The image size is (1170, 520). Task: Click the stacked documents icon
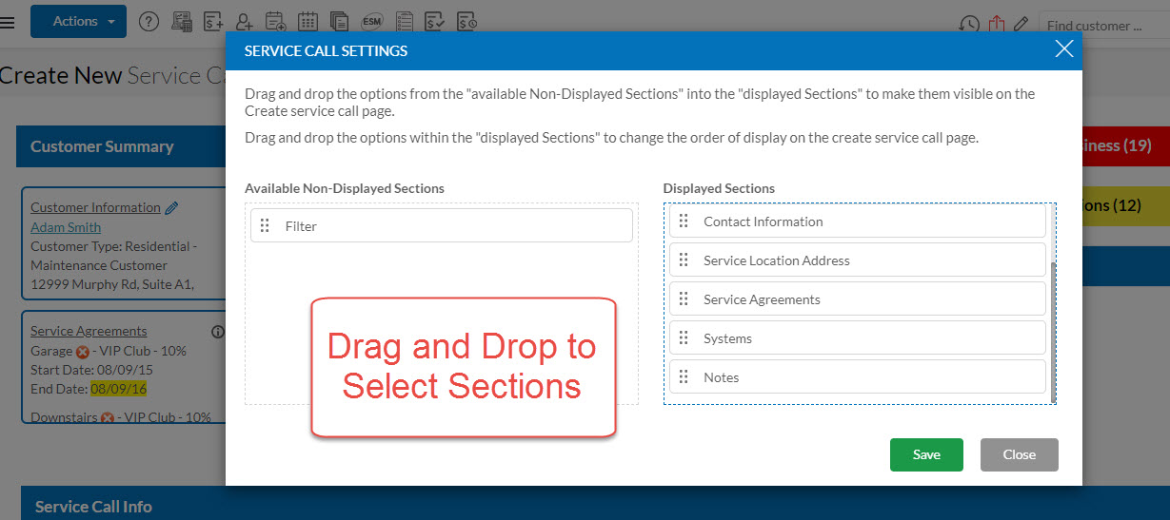339,21
